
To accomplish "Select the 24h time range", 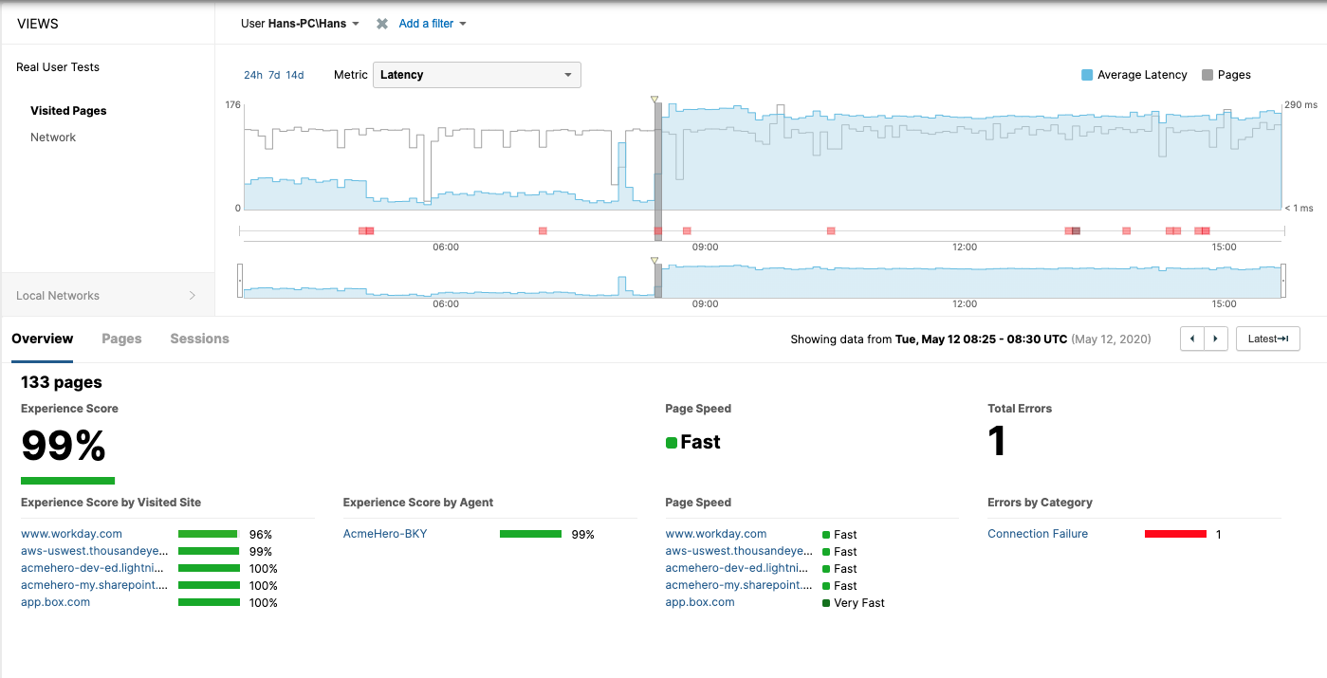I will click(x=252, y=75).
